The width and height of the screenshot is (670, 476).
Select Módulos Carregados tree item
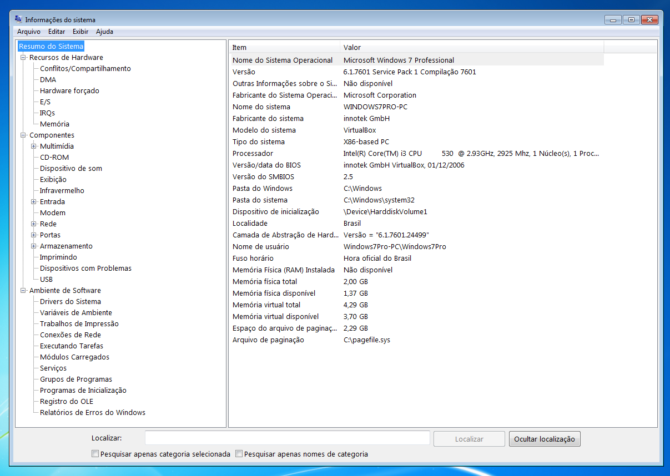pos(74,357)
